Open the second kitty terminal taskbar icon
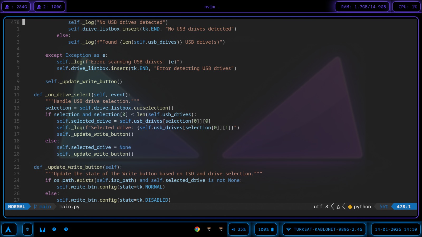This screenshot has width=422, height=237. coord(220,229)
